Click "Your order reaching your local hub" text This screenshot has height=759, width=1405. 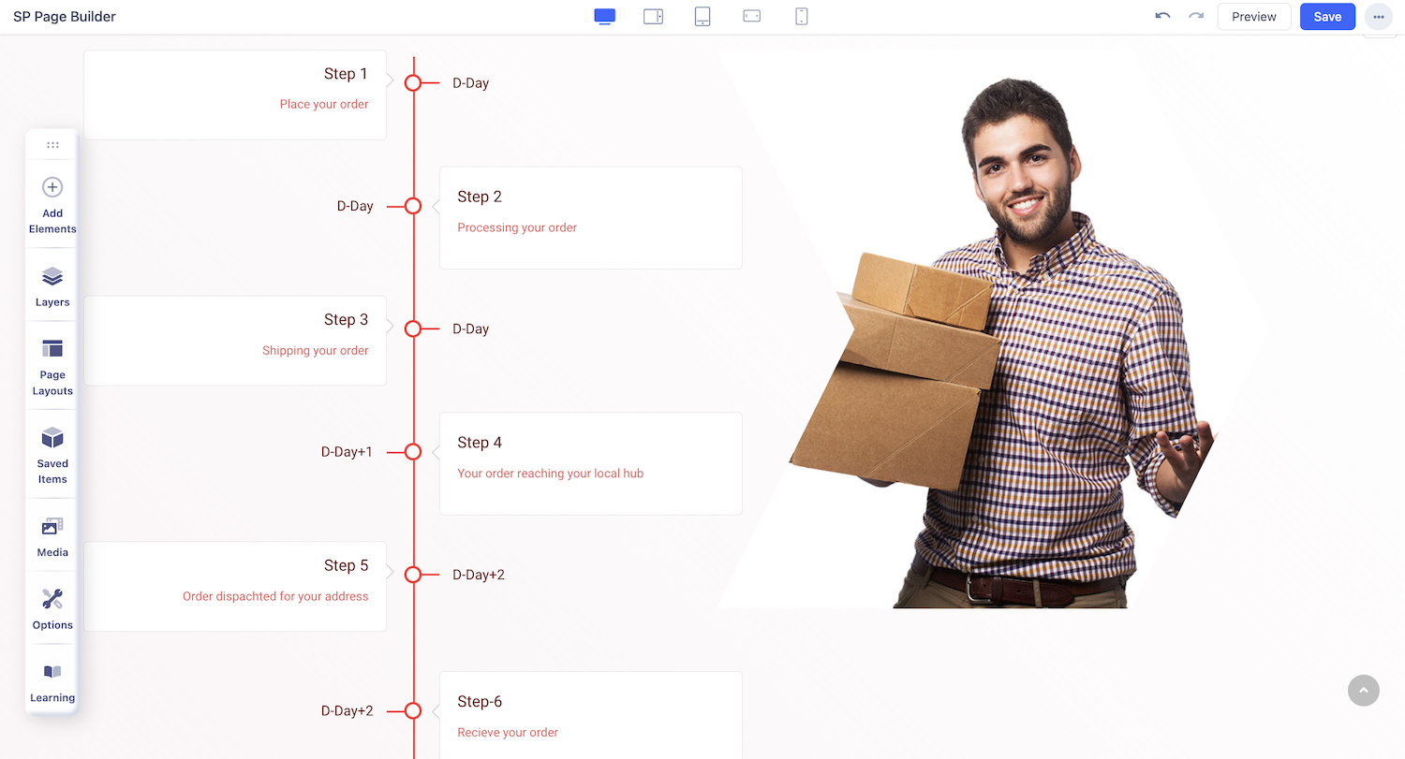(551, 474)
